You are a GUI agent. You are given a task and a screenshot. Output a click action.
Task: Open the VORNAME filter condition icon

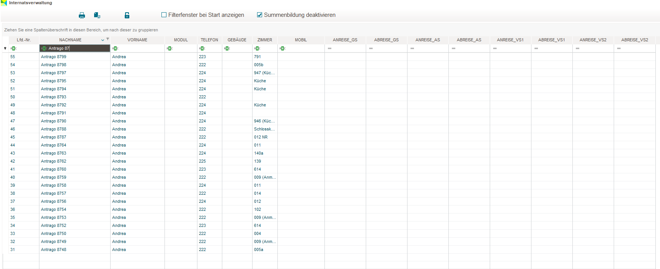(x=115, y=49)
